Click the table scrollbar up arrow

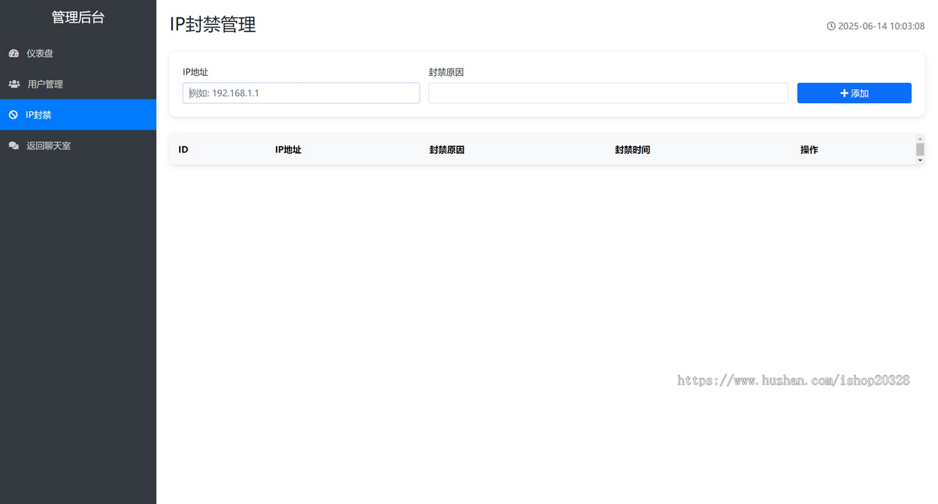[x=920, y=138]
